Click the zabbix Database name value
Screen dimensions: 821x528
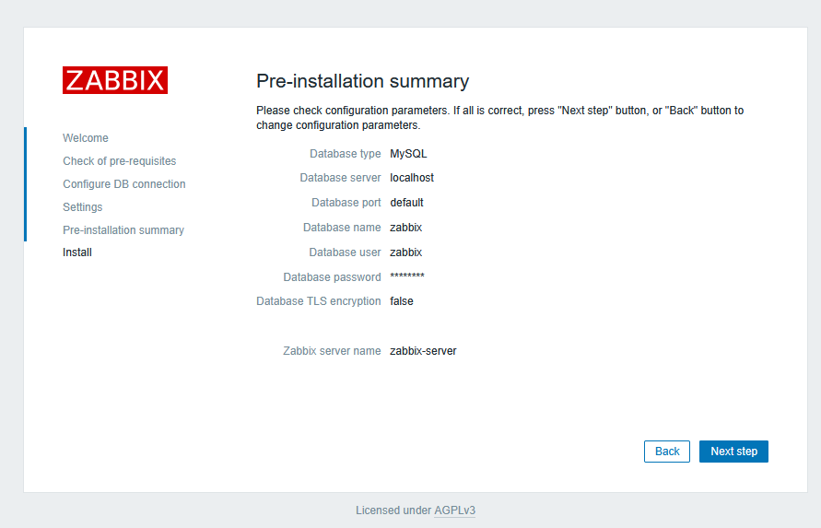(x=405, y=228)
